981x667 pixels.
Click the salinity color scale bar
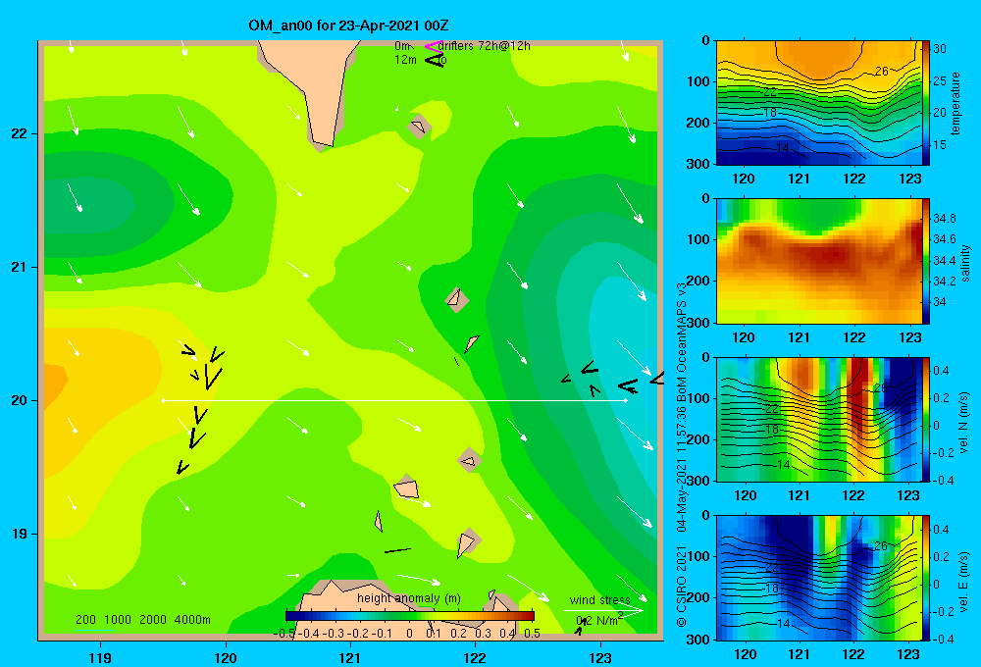pos(926,261)
